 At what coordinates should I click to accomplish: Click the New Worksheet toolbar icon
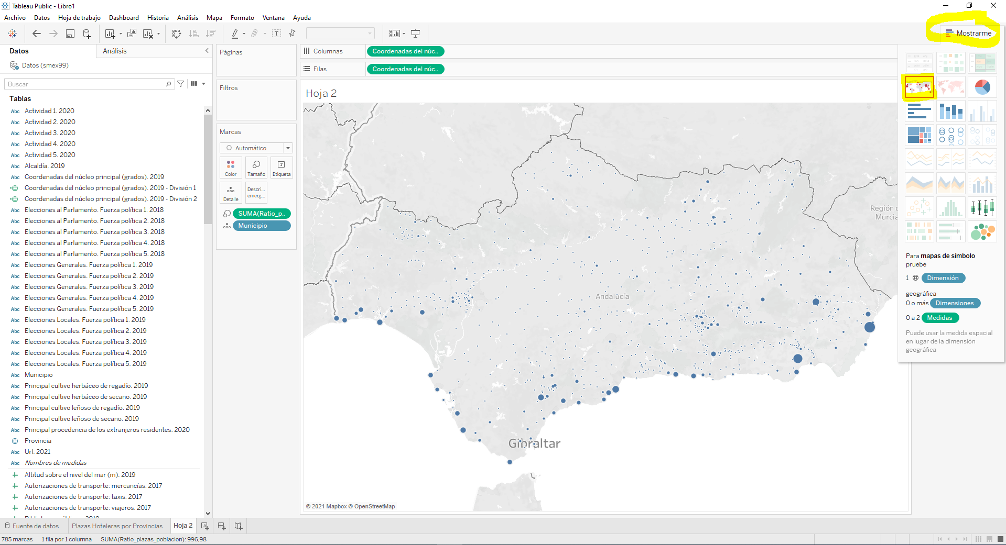110,33
